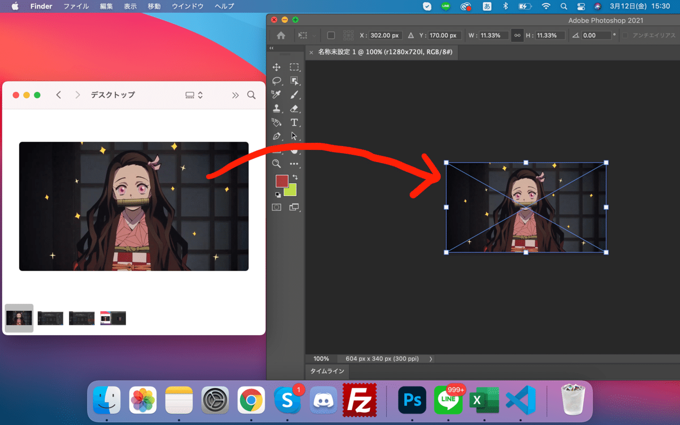This screenshot has height=425, width=680.
Task: Select the Type tool
Action: (294, 122)
